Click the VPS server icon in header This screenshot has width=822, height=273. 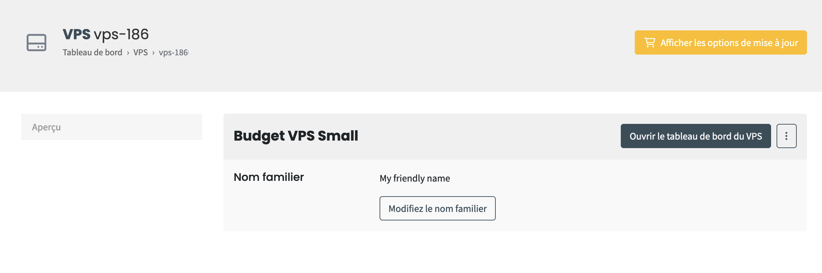tap(37, 43)
